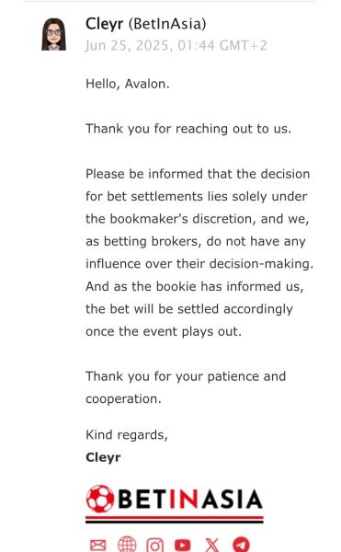341x552 pixels.
Task: Open the Telegram icon link
Action: click(241, 545)
